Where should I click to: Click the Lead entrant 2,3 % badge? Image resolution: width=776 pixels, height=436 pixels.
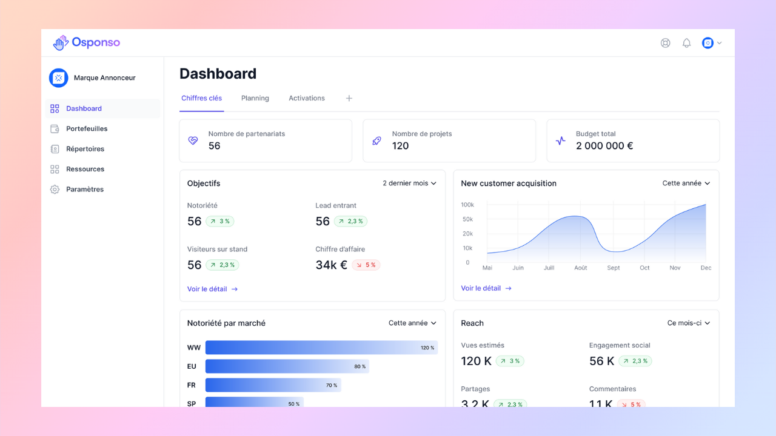[350, 221]
